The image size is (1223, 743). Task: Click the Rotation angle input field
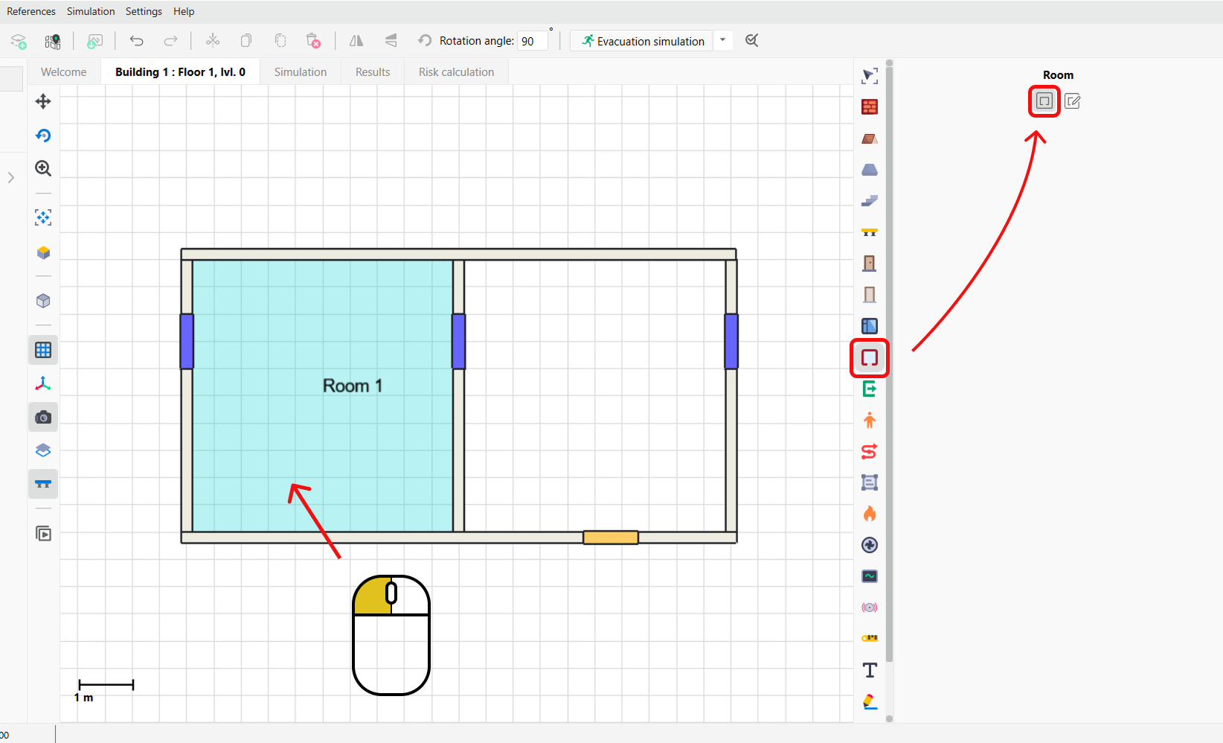coord(533,41)
